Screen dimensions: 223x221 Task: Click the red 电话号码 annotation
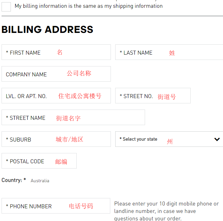click(81, 206)
